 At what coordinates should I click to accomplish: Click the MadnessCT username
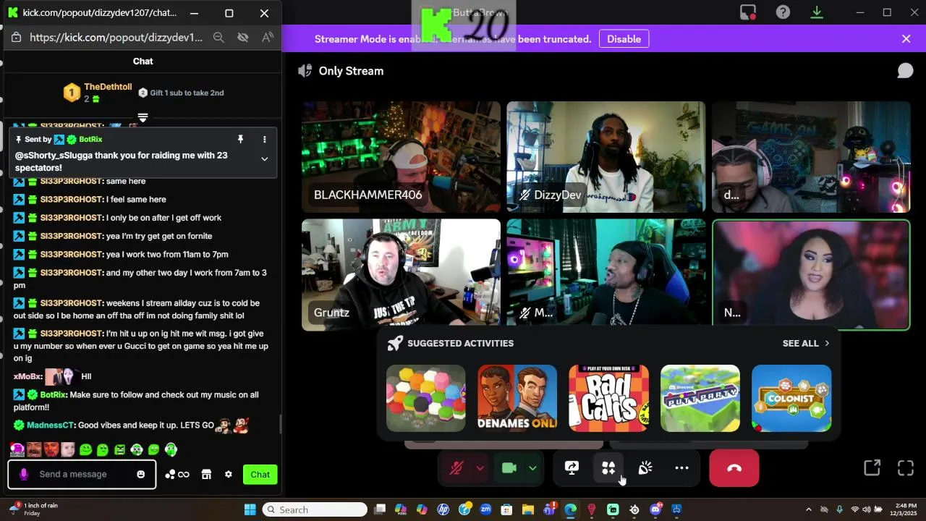click(x=51, y=425)
